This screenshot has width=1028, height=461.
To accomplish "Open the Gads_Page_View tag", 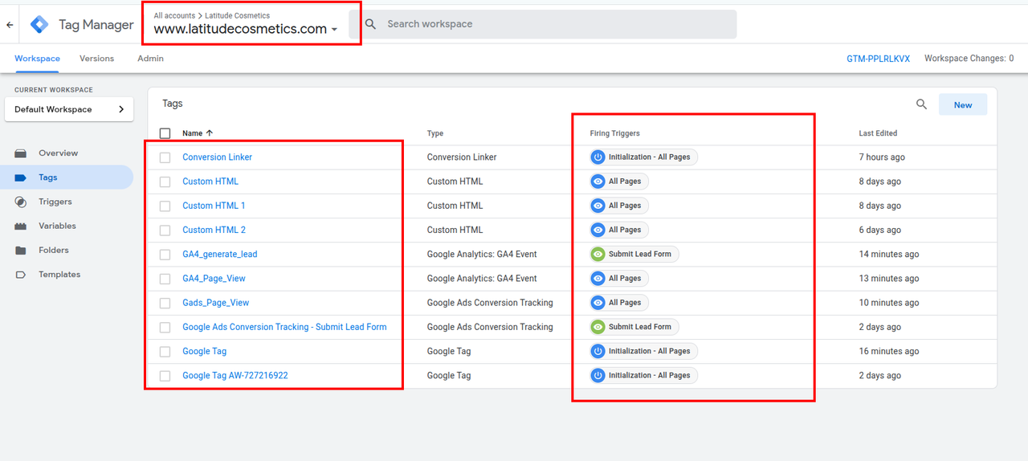I will tap(216, 303).
